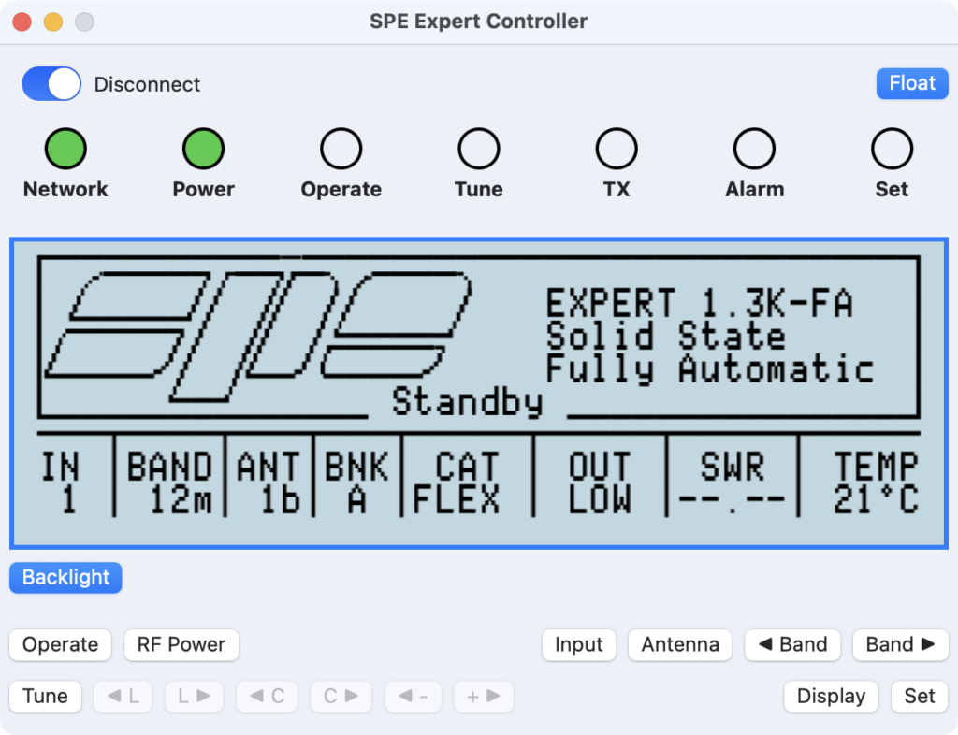Click the TX status indicator circle
Screen dimensions: 958x735
click(617, 149)
